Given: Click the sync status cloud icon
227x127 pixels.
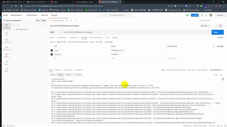Looking at the screenshot, I should 187,15.
